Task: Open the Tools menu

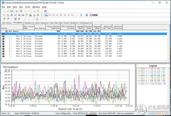Action: (x=28, y=7)
